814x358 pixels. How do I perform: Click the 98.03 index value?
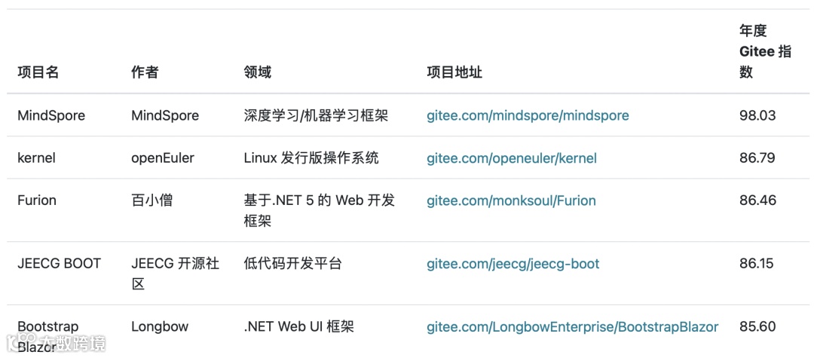757,115
